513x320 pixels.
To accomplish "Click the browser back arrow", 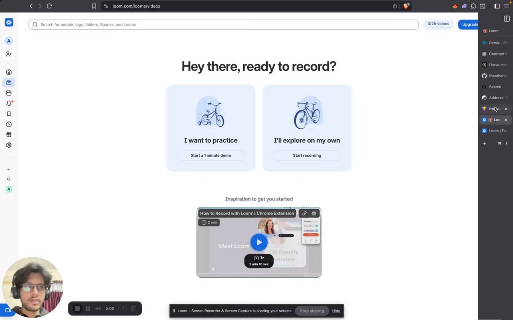I will (31, 6).
